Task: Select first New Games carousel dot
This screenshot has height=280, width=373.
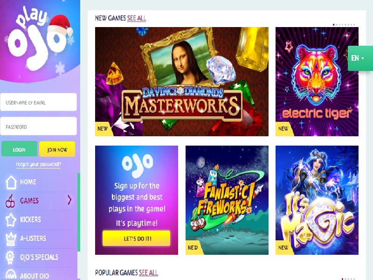Action: (x=334, y=25)
